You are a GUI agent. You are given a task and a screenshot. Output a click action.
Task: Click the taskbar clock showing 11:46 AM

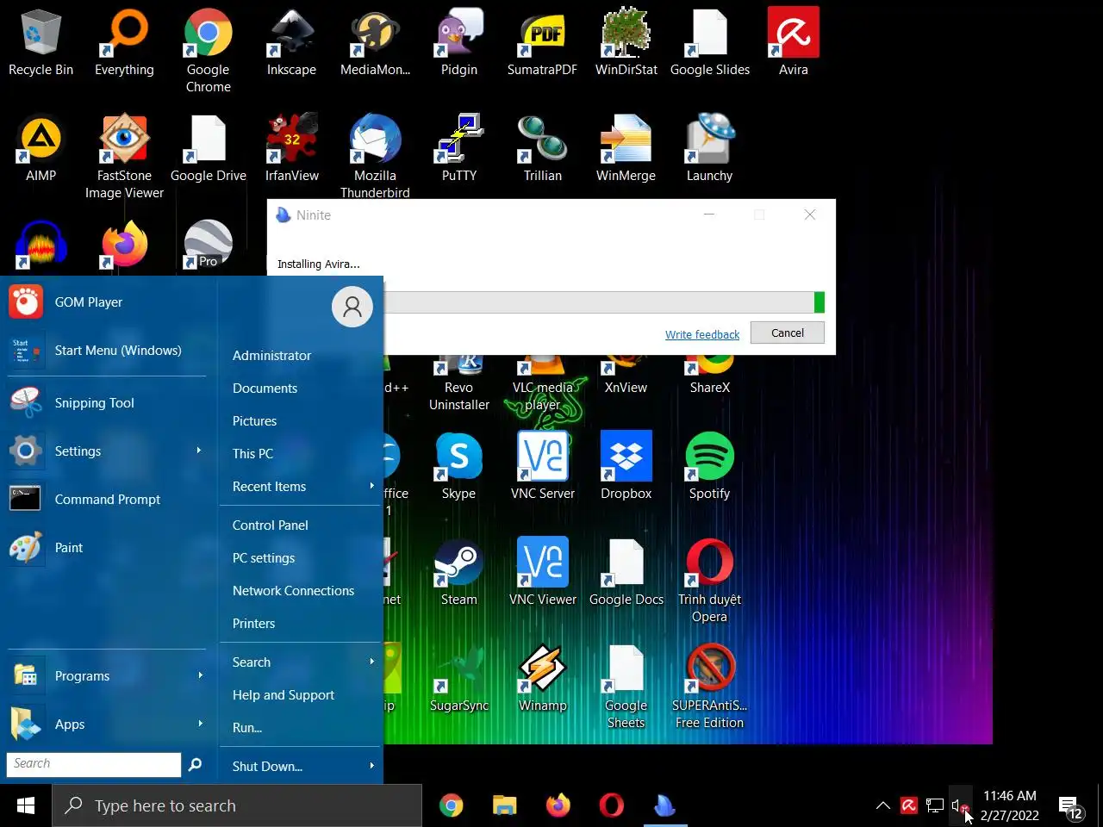pyautogui.click(x=1009, y=805)
